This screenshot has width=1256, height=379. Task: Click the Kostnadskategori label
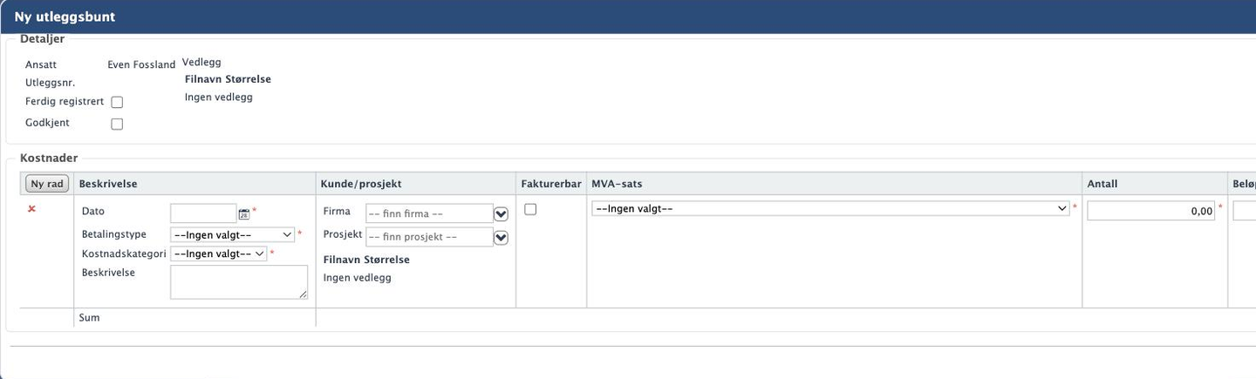[x=124, y=254]
